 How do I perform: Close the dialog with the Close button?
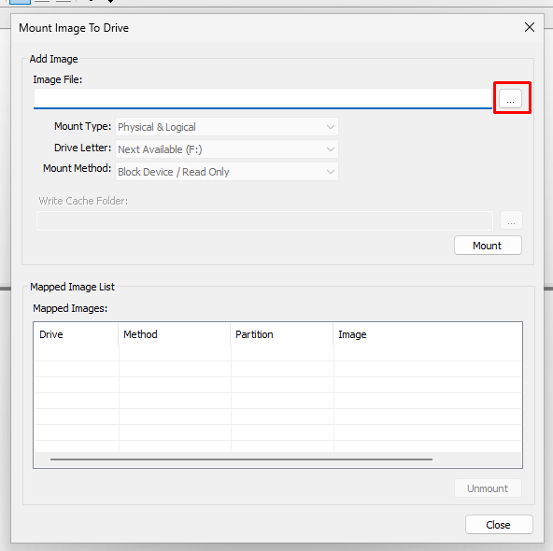[x=499, y=525]
